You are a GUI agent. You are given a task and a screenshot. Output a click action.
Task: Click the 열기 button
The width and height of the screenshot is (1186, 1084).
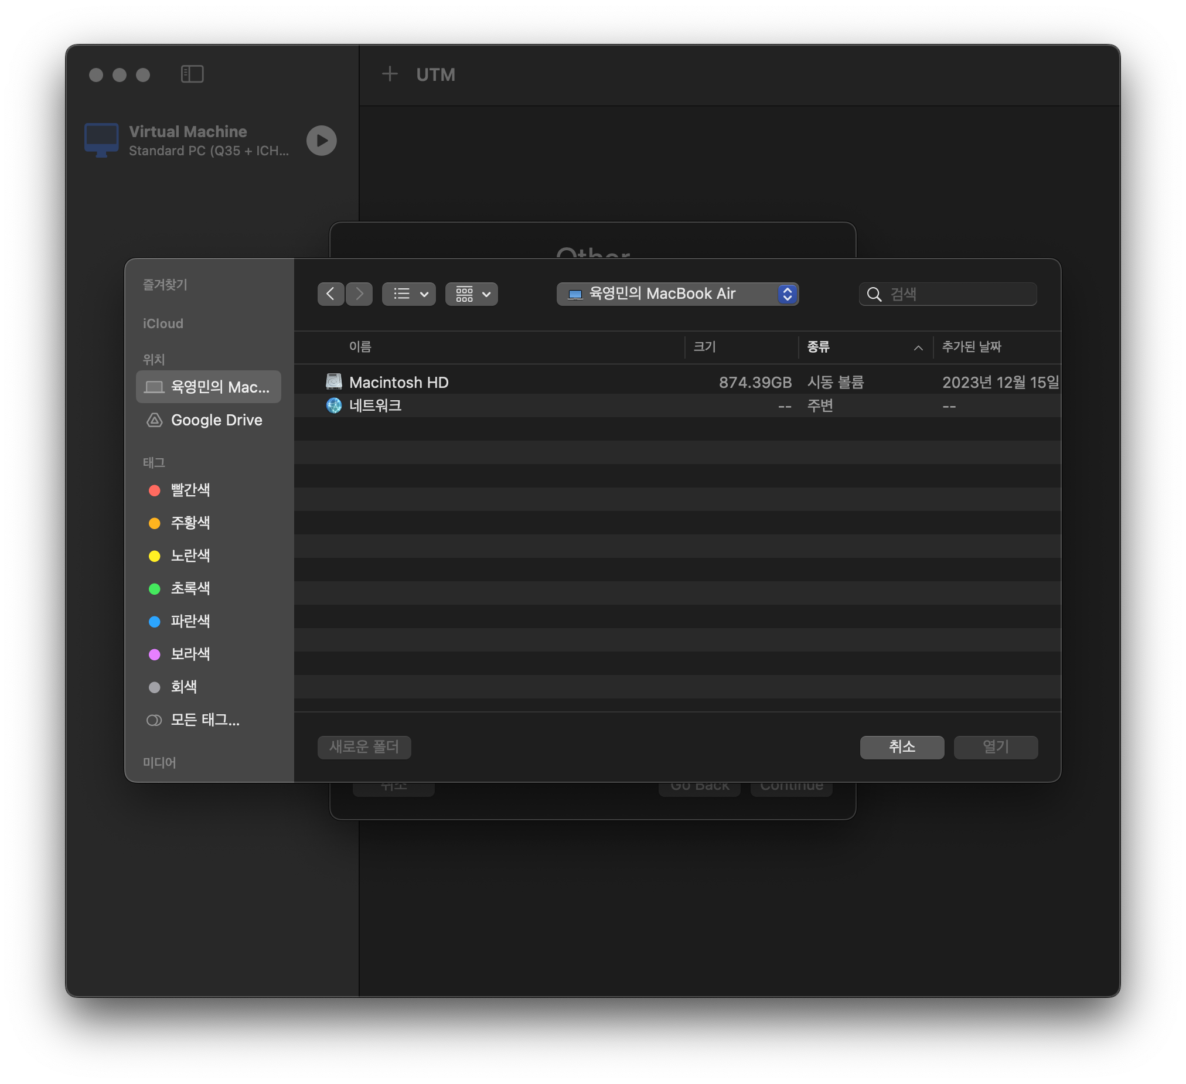point(996,747)
